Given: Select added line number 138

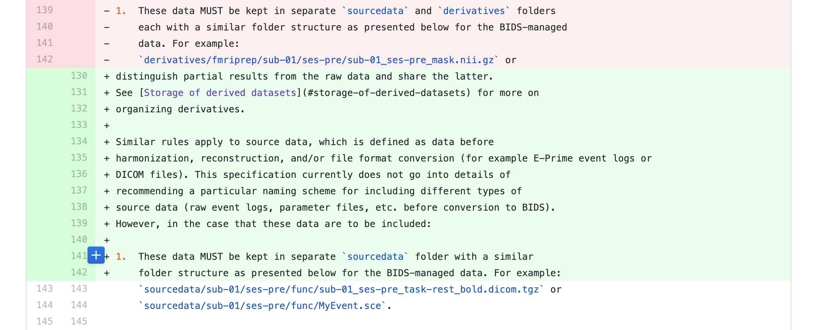Looking at the screenshot, I should click(79, 207).
